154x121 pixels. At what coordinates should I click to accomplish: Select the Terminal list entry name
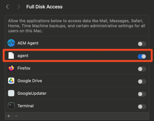pyautogui.click(x=26, y=106)
